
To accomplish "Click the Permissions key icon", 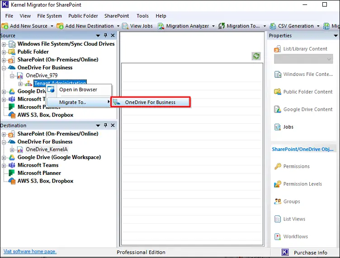I will pyautogui.click(x=278, y=166).
